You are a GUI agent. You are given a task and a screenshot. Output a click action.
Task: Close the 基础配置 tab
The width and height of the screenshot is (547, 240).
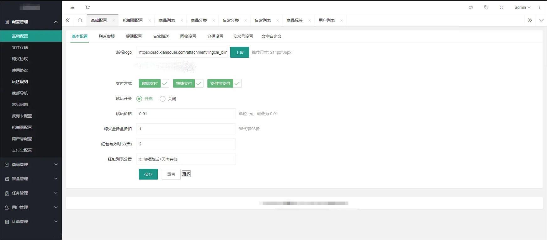[114, 20]
